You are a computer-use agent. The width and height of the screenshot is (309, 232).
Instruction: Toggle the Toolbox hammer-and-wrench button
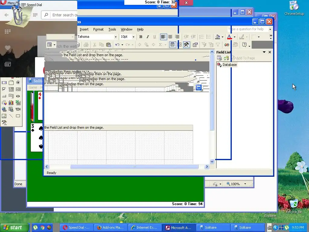click(186, 45)
